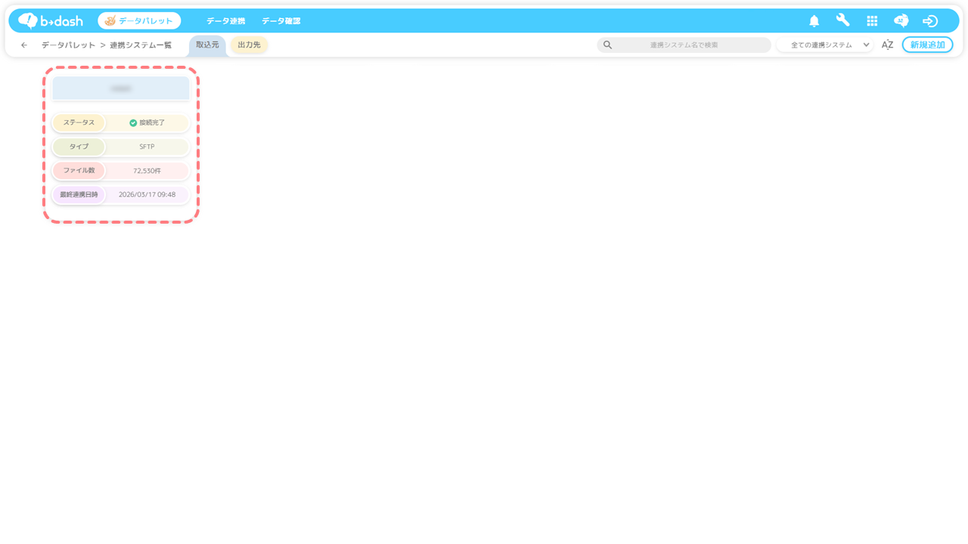Open the apps grid menu
Image resolution: width=968 pixels, height=544 pixels.
pyautogui.click(x=872, y=21)
